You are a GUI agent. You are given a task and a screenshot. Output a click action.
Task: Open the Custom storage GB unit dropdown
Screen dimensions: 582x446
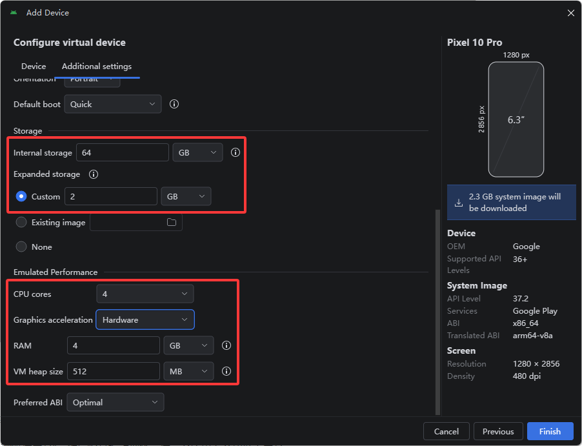186,196
